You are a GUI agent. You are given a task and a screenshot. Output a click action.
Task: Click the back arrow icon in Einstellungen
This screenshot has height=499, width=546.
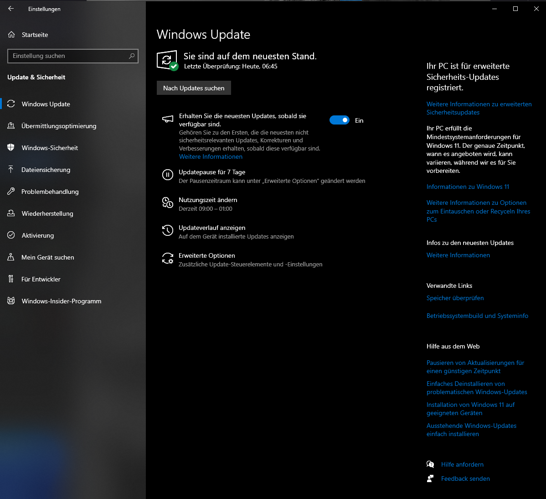coord(11,9)
